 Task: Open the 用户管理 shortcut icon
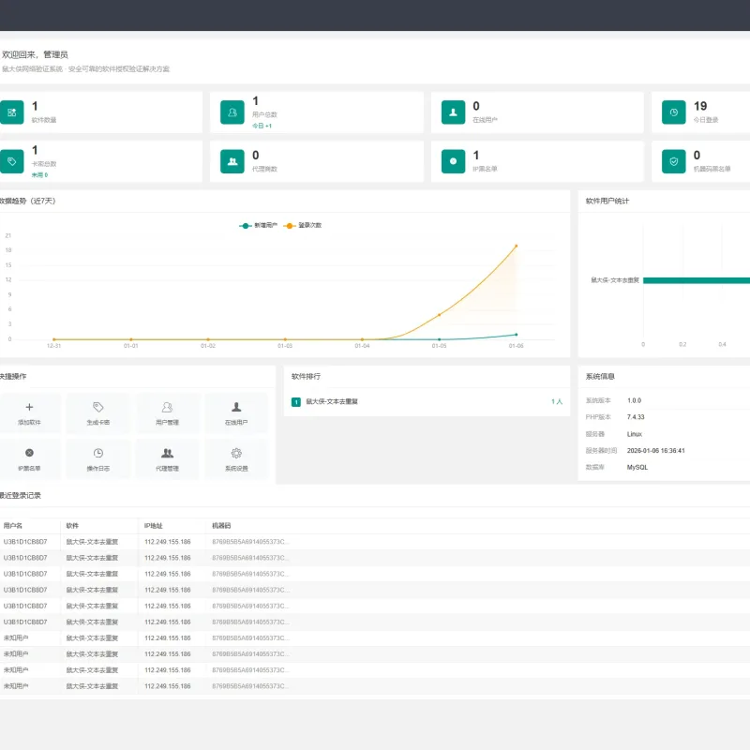[x=167, y=413]
